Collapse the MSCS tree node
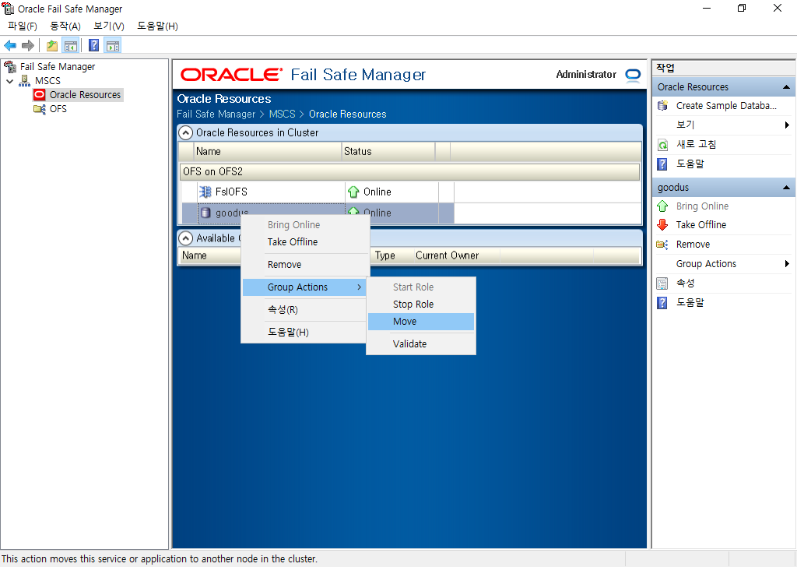The height and width of the screenshot is (567, 797). 9,81
